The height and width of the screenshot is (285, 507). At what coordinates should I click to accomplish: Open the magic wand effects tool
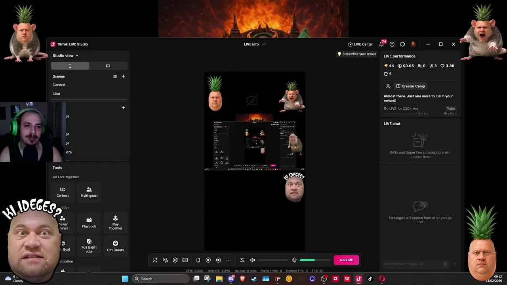[155, 260]
